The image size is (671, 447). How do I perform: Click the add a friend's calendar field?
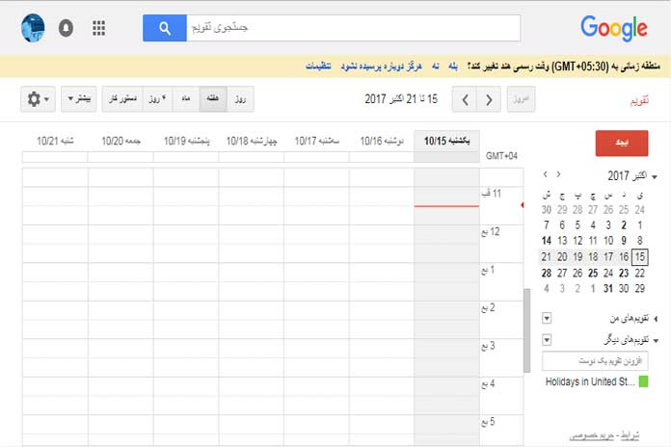595,361
